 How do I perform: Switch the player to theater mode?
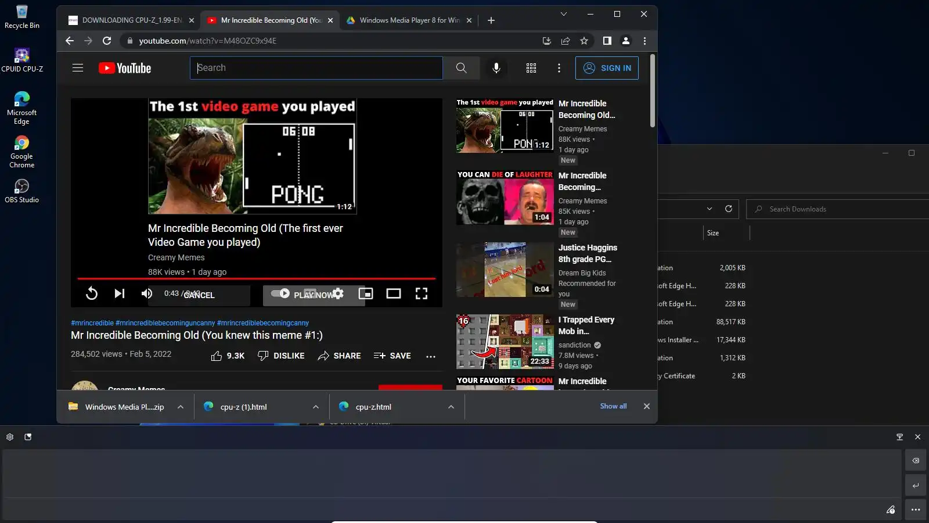(394, 293)
